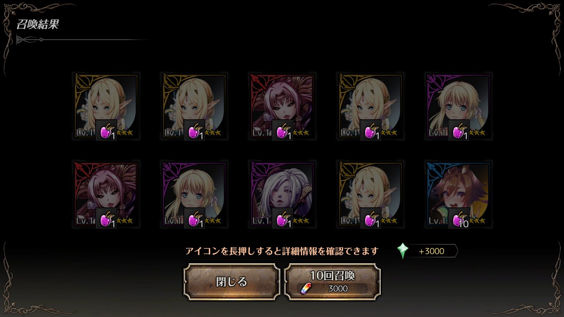Click apple icon on first top-row elf
Screen dimensions: 564x317
(106, 130)
